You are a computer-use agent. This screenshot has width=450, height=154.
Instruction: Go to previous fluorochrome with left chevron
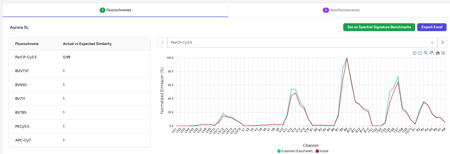click(163, 42)
